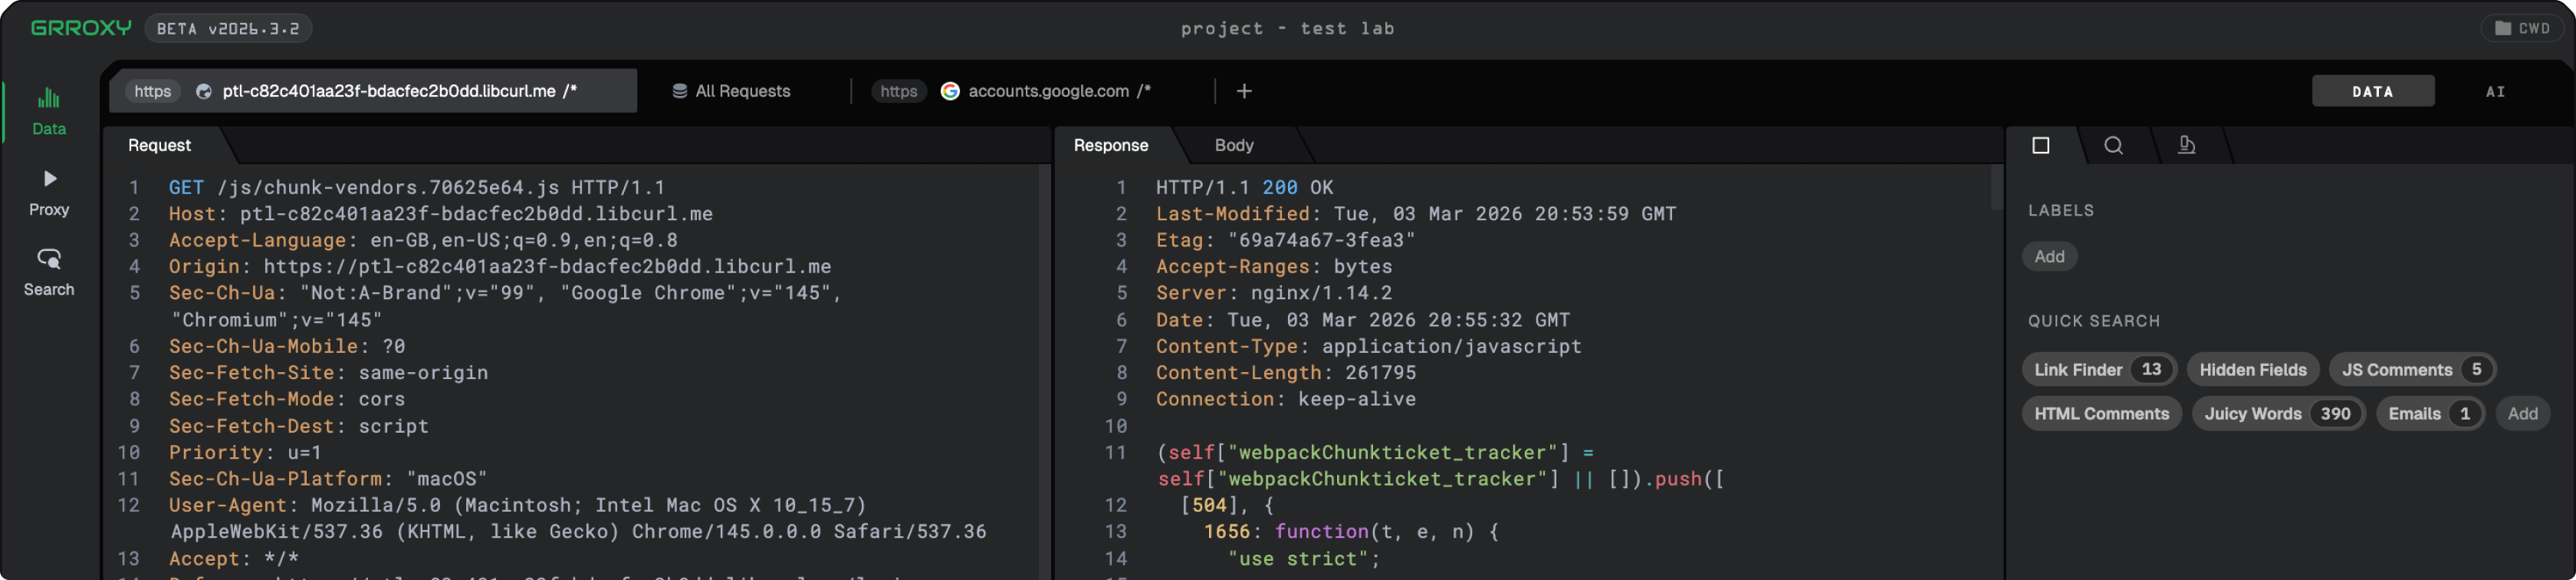Image resolution: width=2576 pixels, height=580 pixels.
Task: Switch to the DATA mode toggle
Action: tap(2372, 91)
